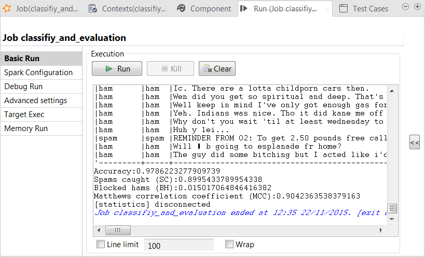Click the line limit value field
This screenshot has height=257, width=425.
[x=179, y=246]
